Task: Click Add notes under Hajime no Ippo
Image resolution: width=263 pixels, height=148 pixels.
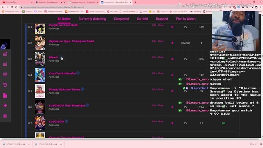Action: pyautogui.click(x=54, y=45)
